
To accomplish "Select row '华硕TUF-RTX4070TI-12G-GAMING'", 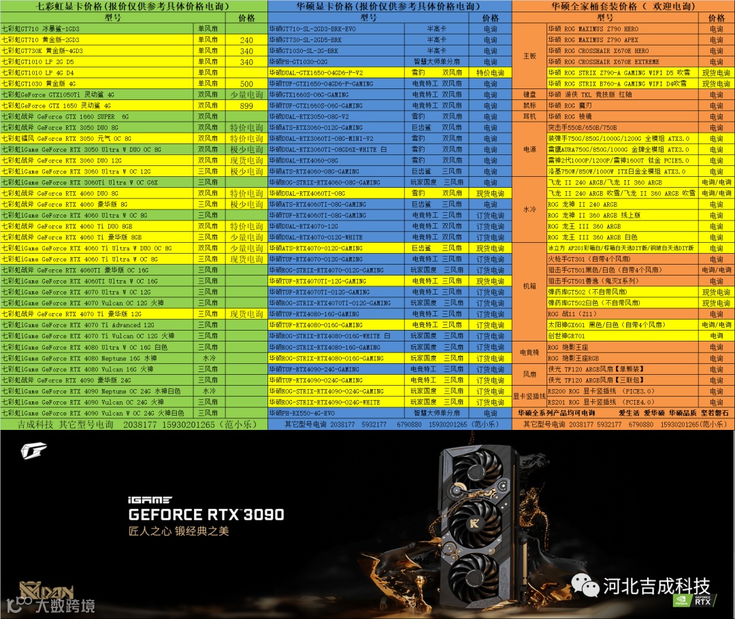I will [x=389, y=281].
